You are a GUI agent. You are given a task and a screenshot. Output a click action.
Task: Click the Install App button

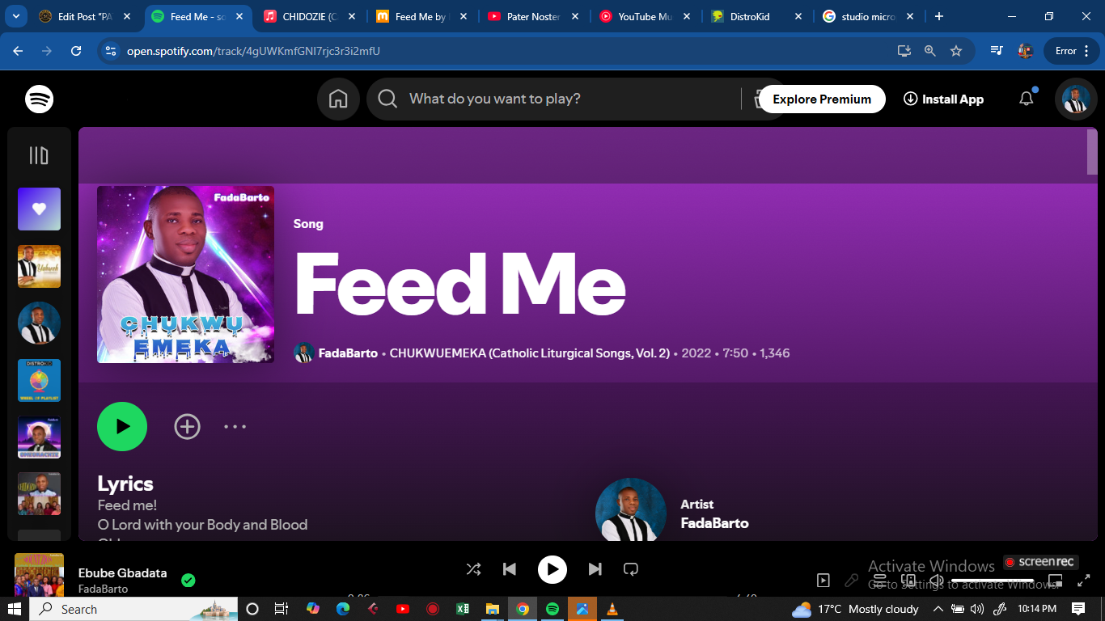click(x=943, y=99)
